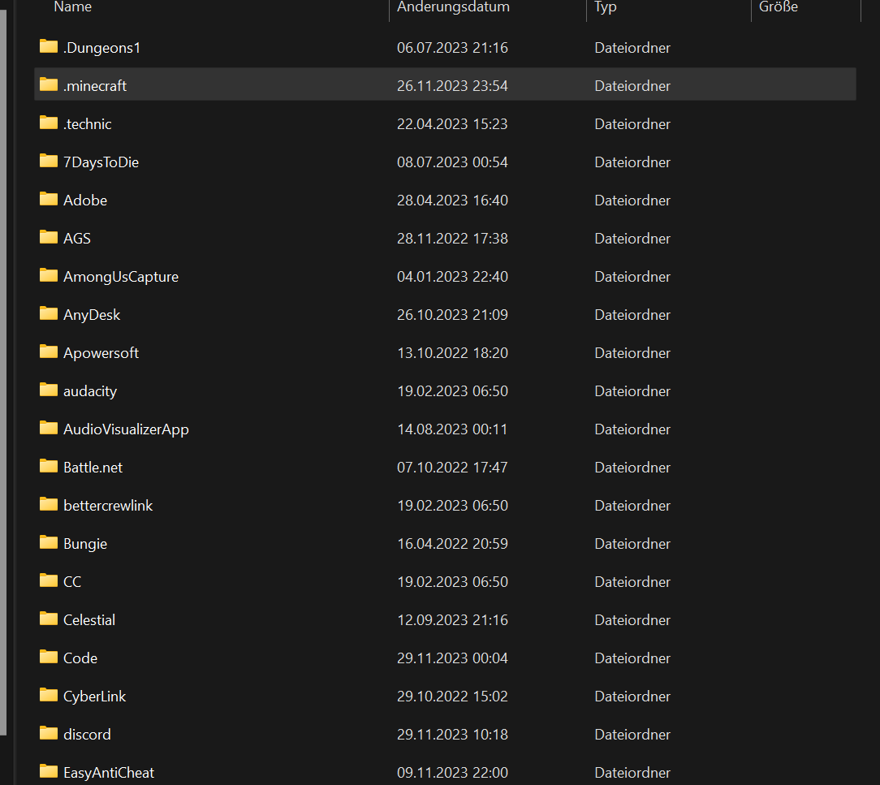Select the discord folder icon

pyautogui.click(x=49, y=733)
